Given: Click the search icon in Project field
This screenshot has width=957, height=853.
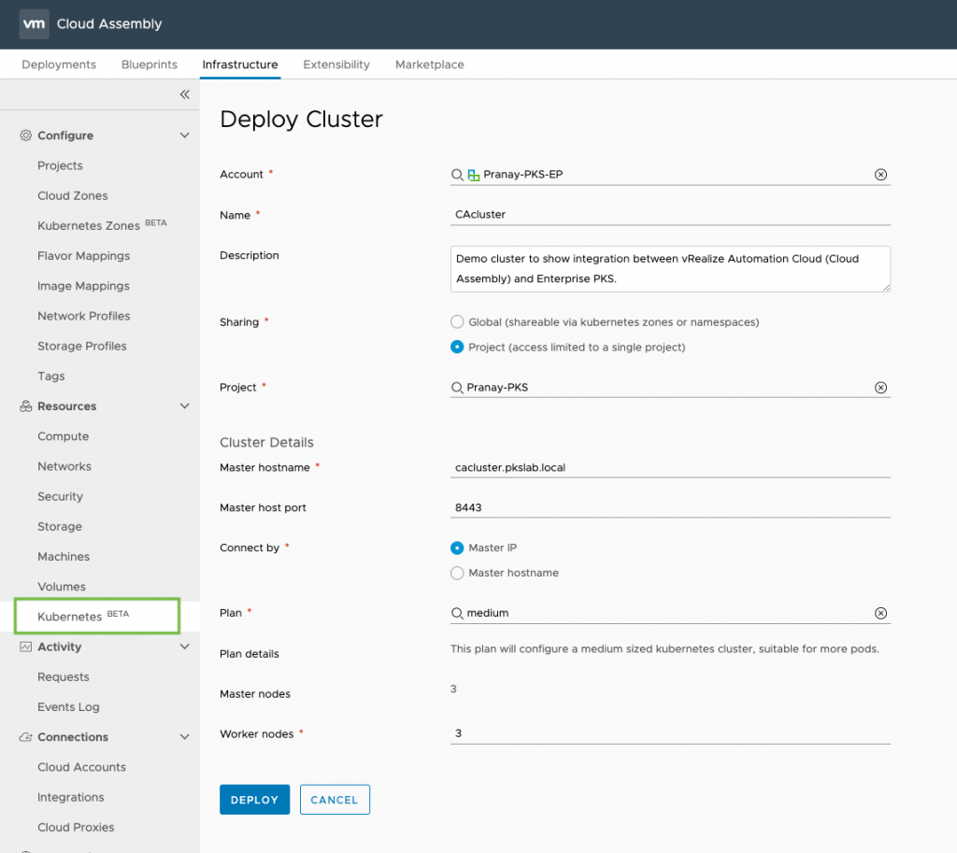Looking at the screenshot, I should tap(457, 388).
